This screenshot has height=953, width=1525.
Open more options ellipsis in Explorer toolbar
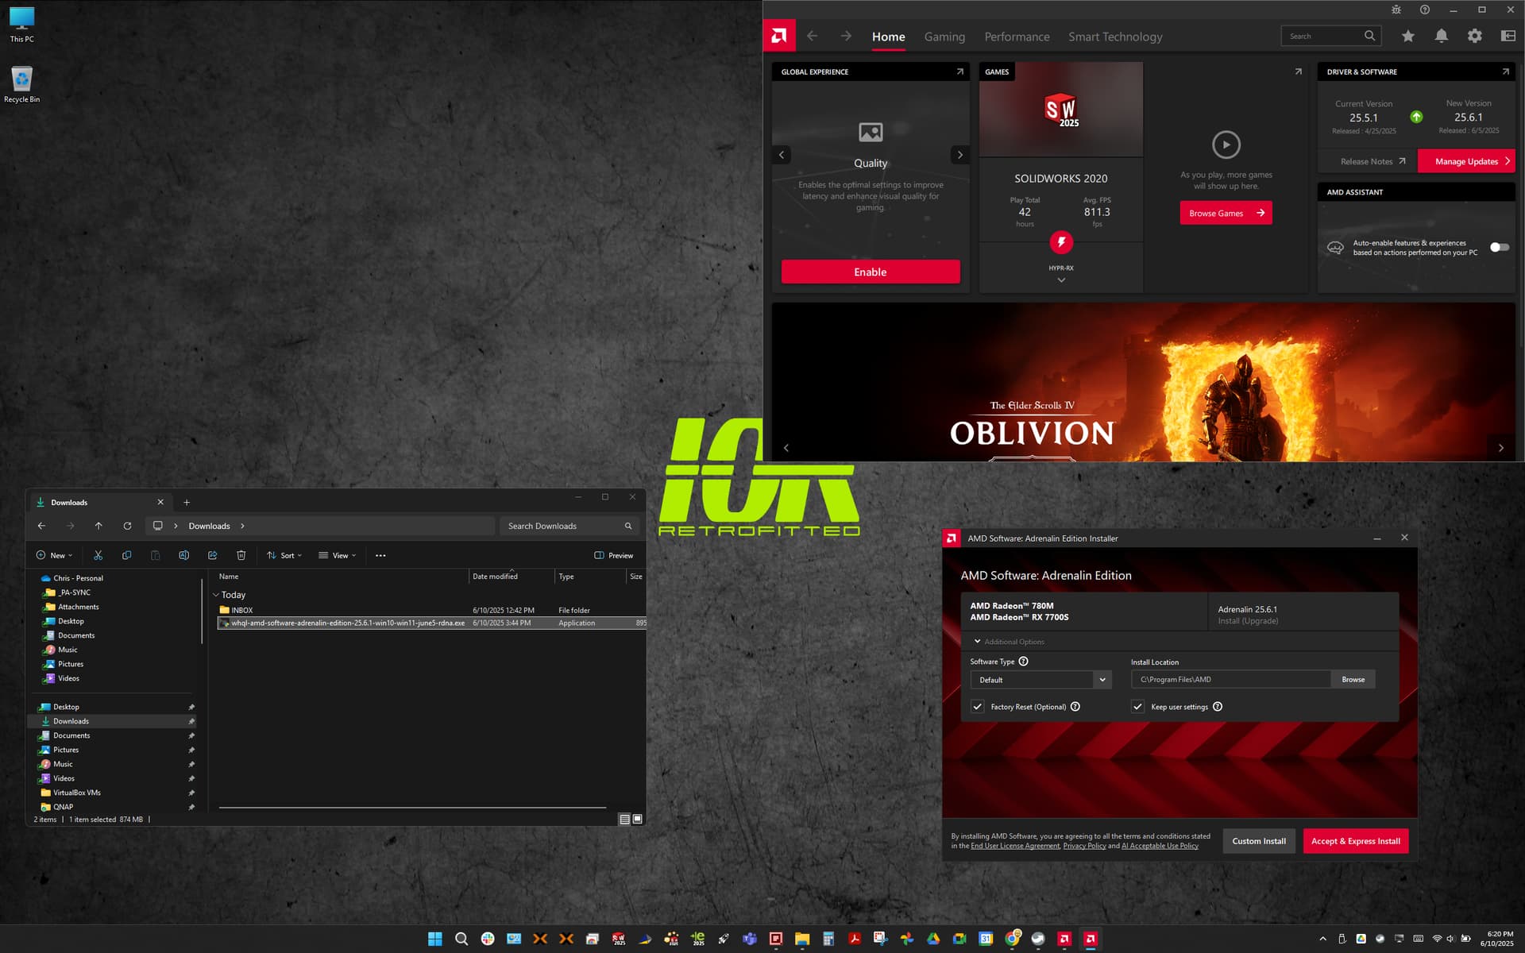coord(380,555)
